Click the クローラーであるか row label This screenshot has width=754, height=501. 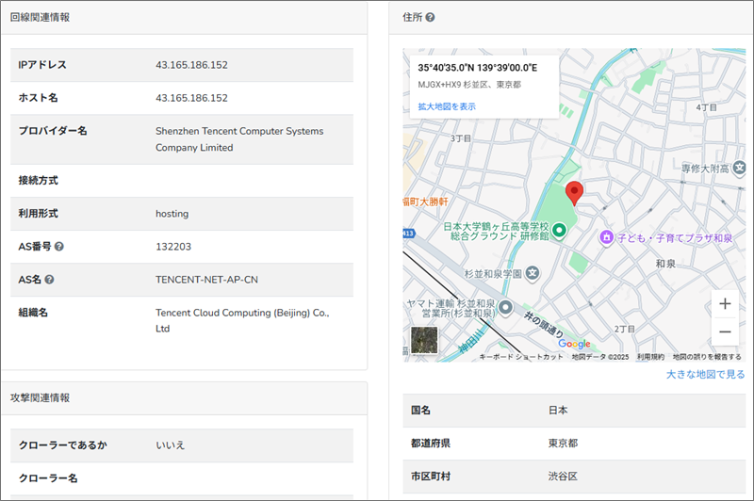pos(62,445)
